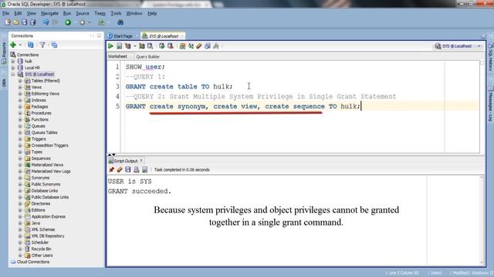Click the Commit icon in worksheet toolbar

click(x=161, y=46)
